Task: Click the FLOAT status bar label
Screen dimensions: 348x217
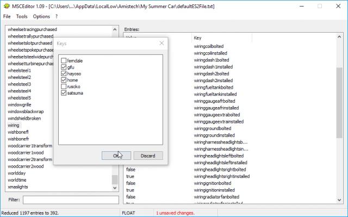Action: (128, 213)
